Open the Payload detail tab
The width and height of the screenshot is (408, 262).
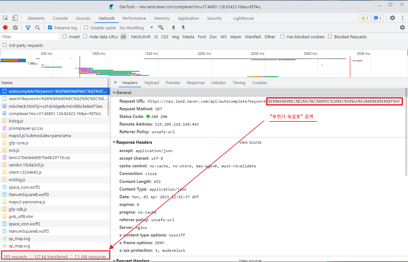152,83
